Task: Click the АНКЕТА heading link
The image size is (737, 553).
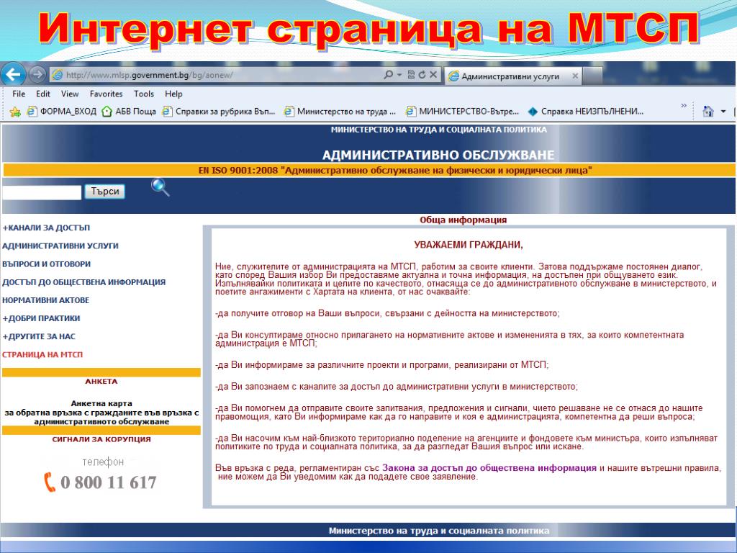Action: tap(101, 382)
